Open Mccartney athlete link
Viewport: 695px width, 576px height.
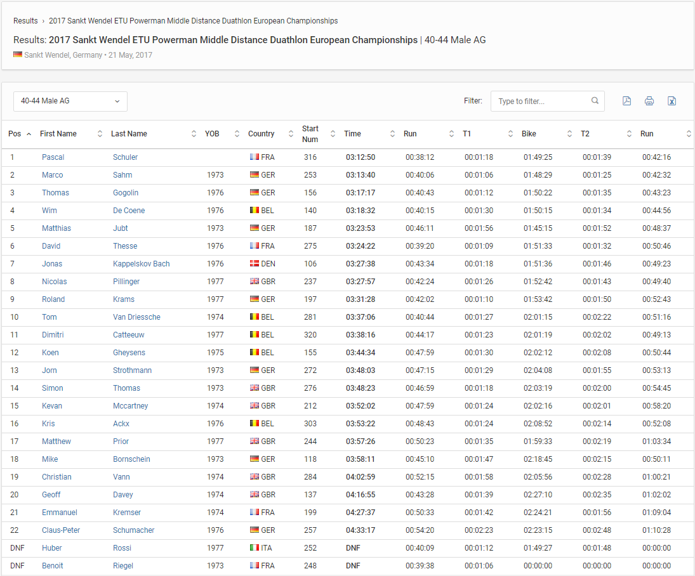[130, 406]
